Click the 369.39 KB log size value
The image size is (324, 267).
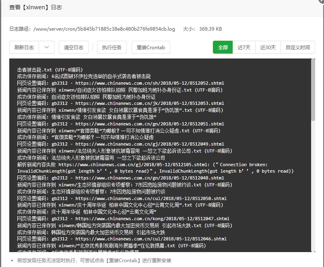(x=210, y=29)
